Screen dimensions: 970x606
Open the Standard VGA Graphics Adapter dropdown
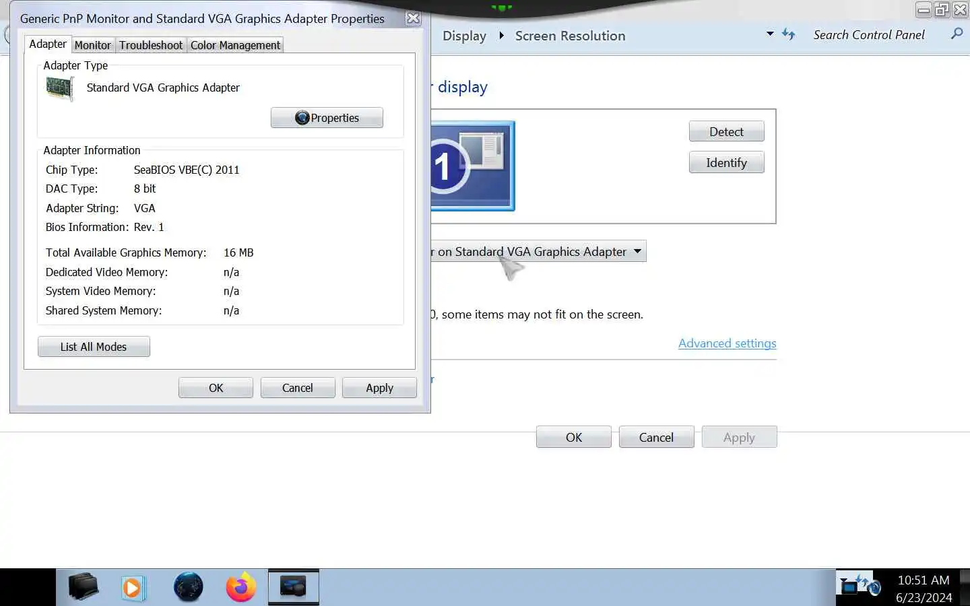[538, 252]
